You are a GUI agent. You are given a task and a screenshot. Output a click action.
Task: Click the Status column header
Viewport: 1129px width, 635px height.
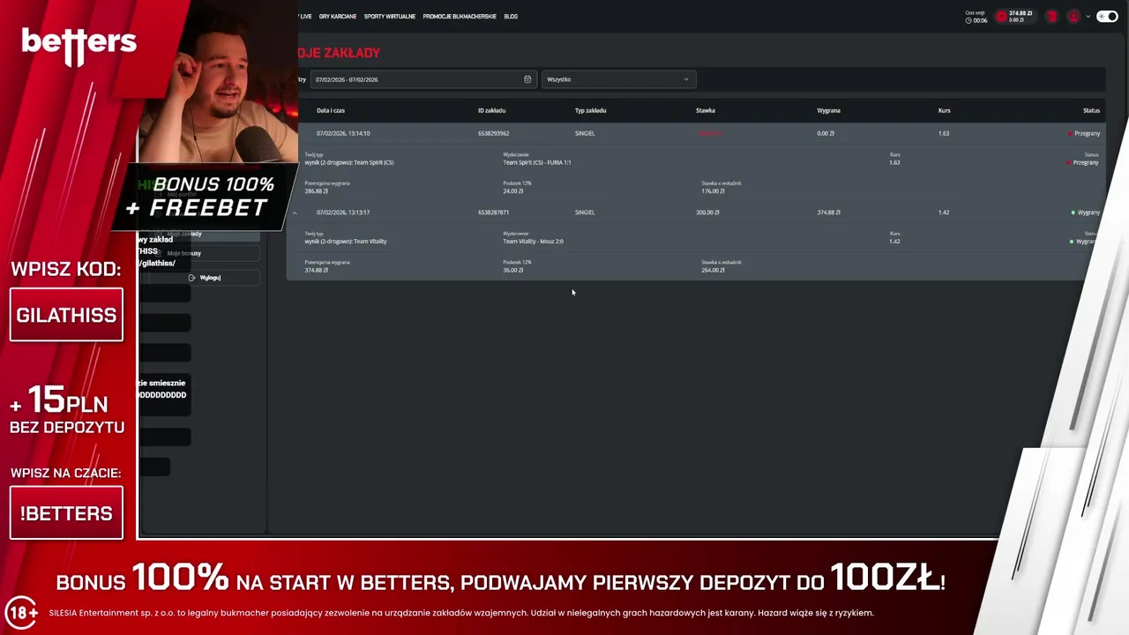click(x=1091, y=111)
